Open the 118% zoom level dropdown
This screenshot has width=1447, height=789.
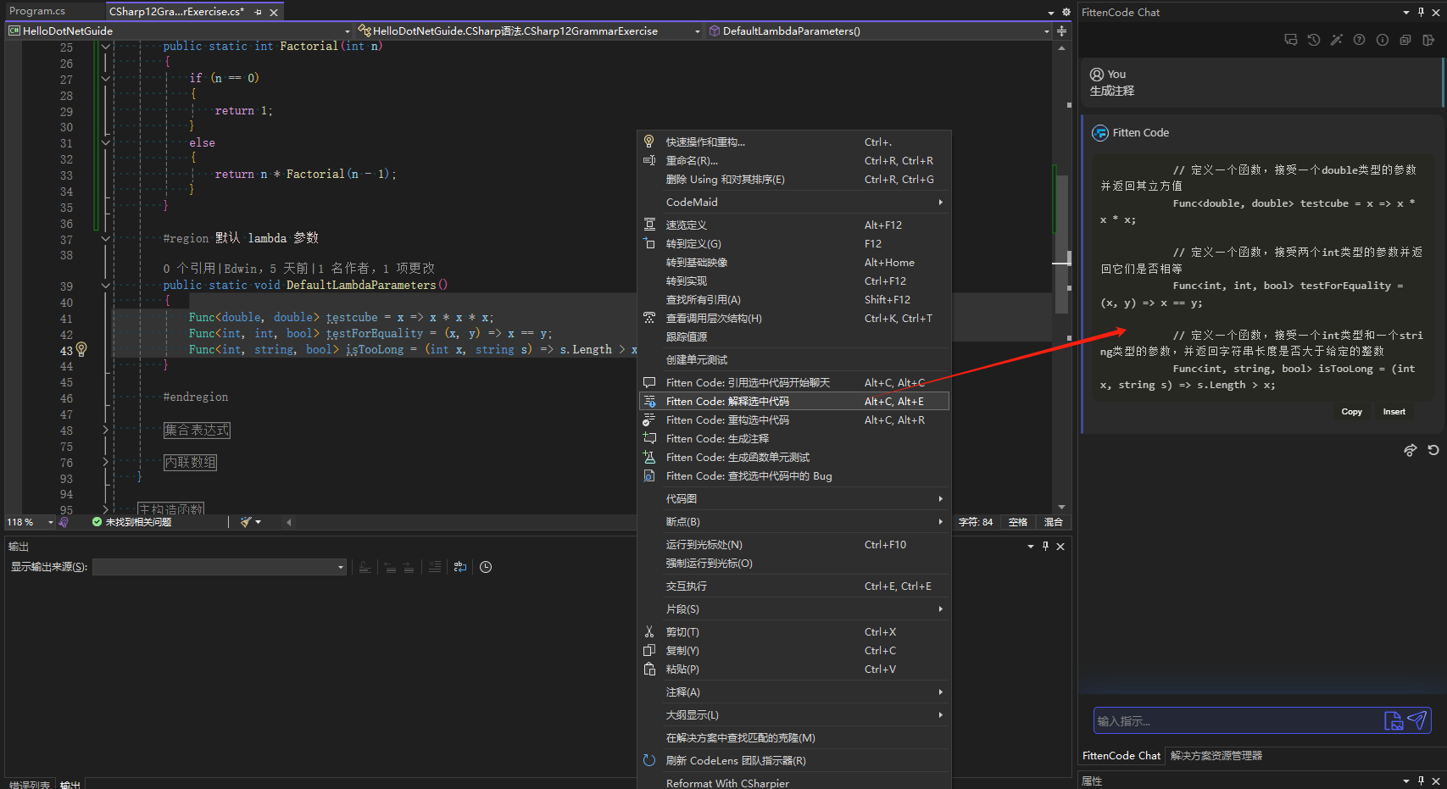[x=50, y=522]
